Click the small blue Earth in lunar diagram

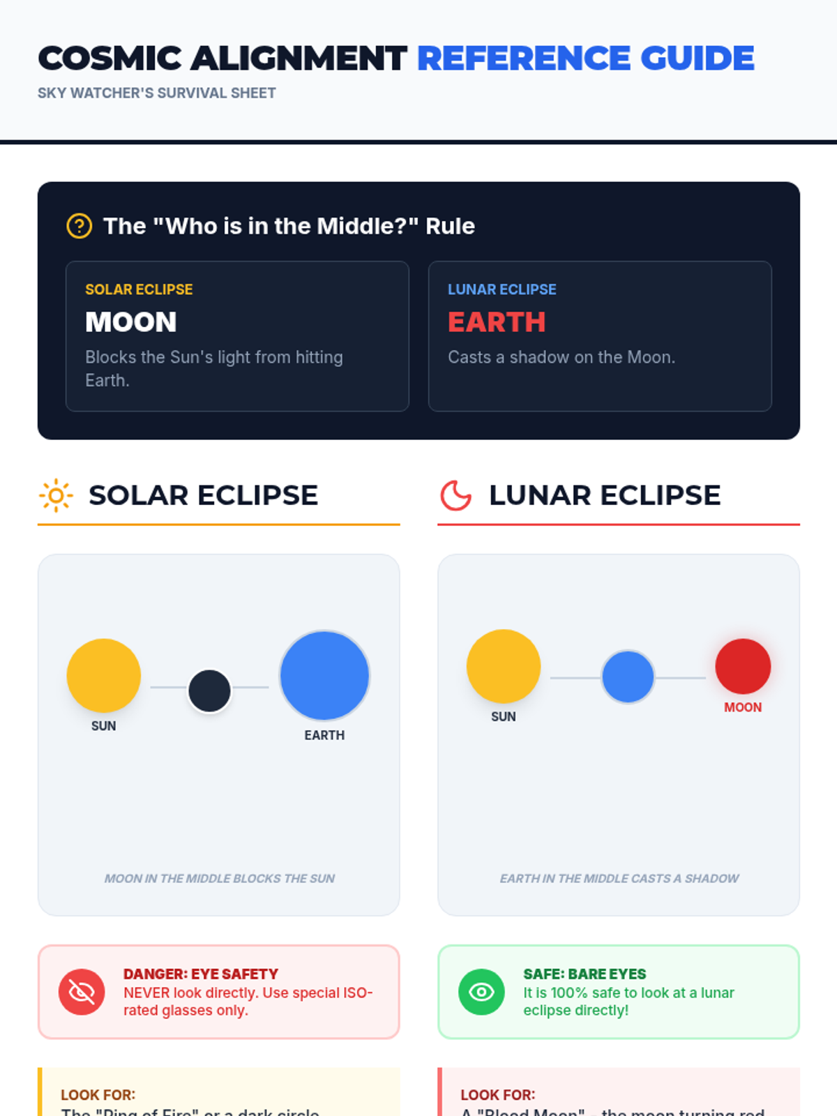[x=628, y=677]
